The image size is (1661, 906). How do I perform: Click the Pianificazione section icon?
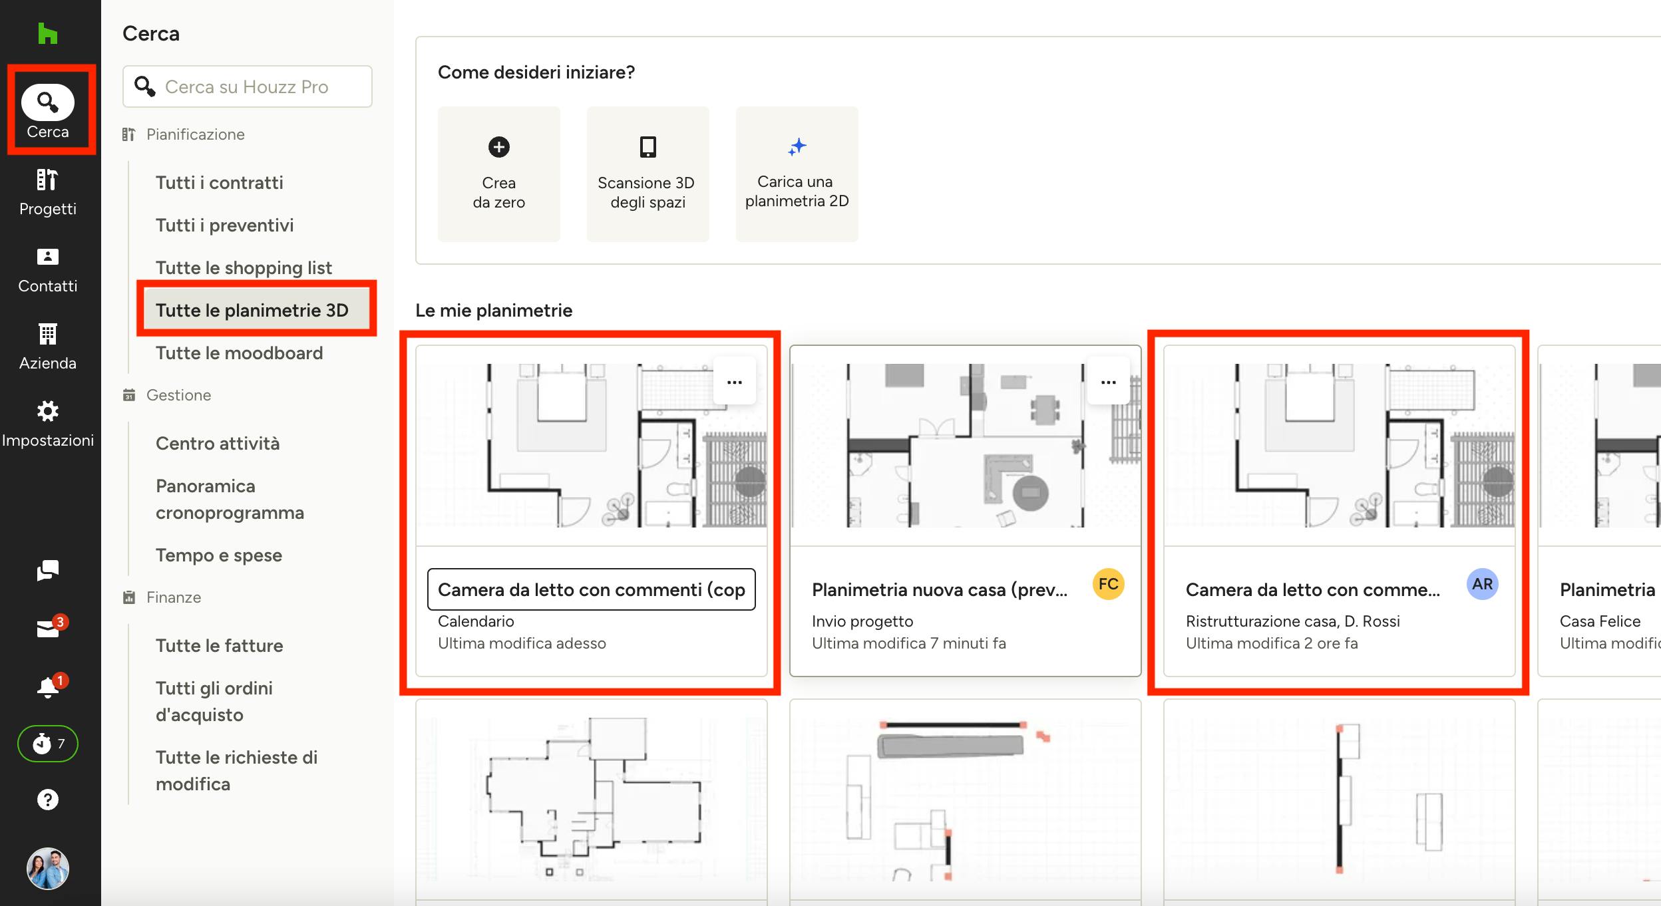129,134
